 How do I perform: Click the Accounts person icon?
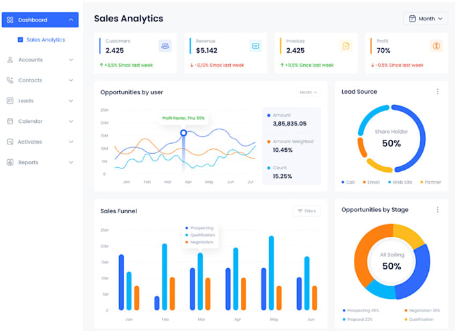(x=10, y=60)
